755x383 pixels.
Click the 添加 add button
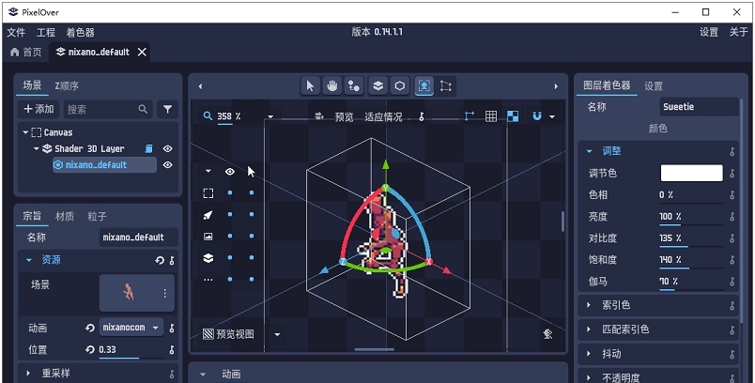[x=39, y=110]
